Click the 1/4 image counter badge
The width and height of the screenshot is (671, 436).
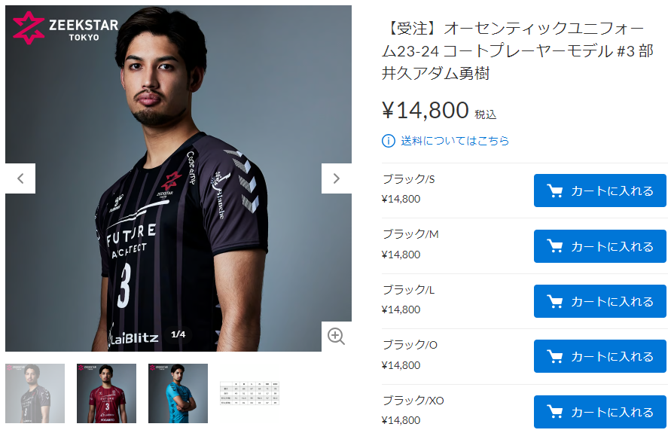[x=178, y=334]
